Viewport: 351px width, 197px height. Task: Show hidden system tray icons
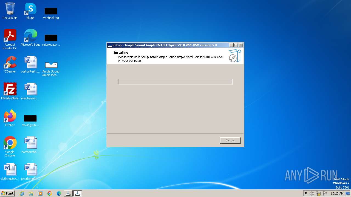[306, 193]
